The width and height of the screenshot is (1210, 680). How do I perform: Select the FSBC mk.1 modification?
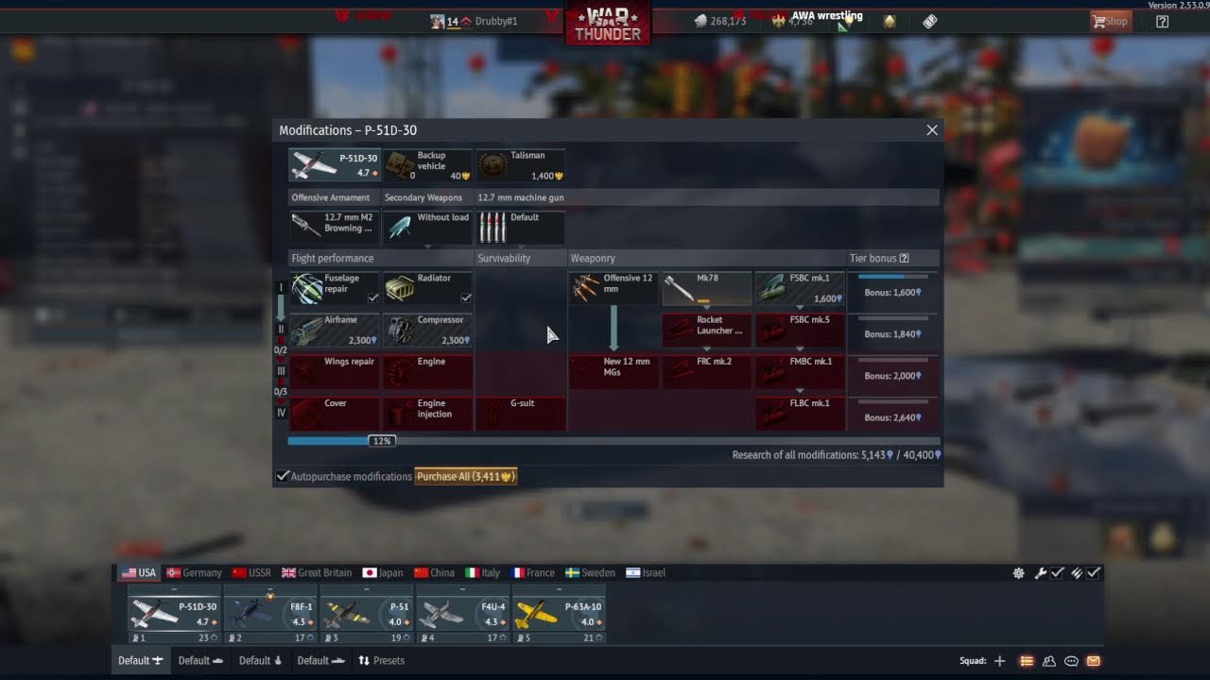click(x=799, y=288)
